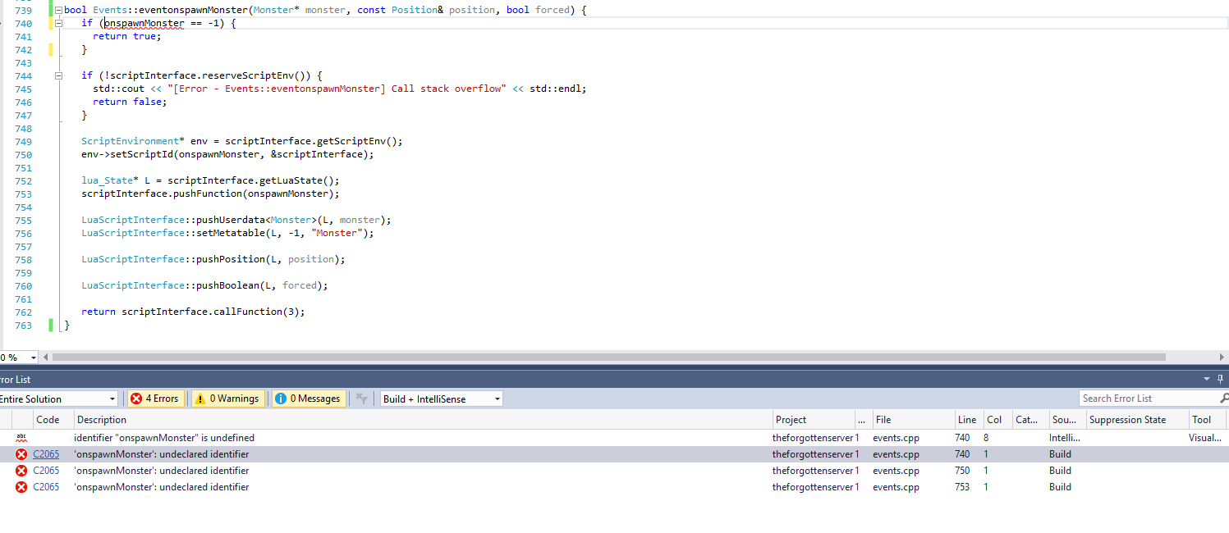Click the callFunction(3) return statement on line 762
Viewport: 1229px width, 533px height.
pyautogui.click(x=193, y=312)
